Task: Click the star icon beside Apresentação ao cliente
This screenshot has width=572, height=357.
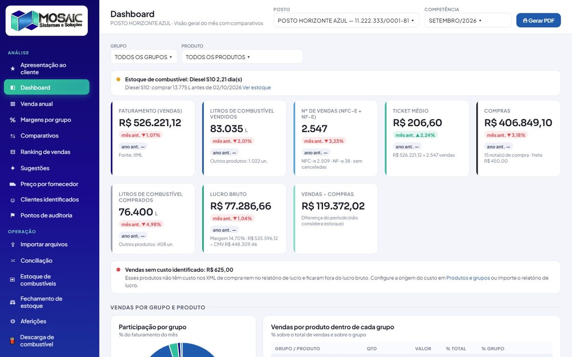Action: [13, 69]
